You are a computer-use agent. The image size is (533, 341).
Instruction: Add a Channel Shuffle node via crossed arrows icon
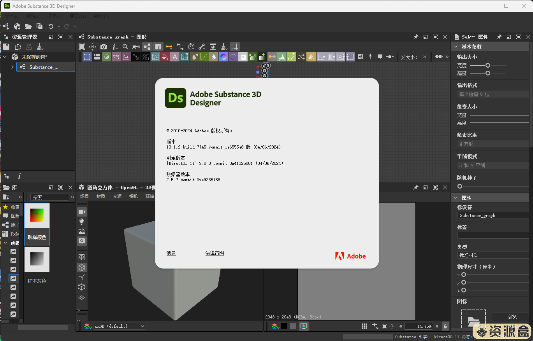301,57
